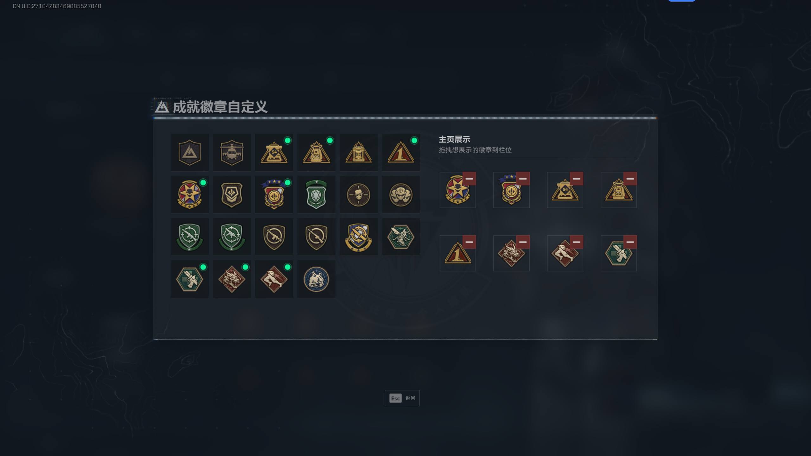Remove the star compass badge from showcase
This screenshot has width=811, height=456.
[x=469, y=179]
